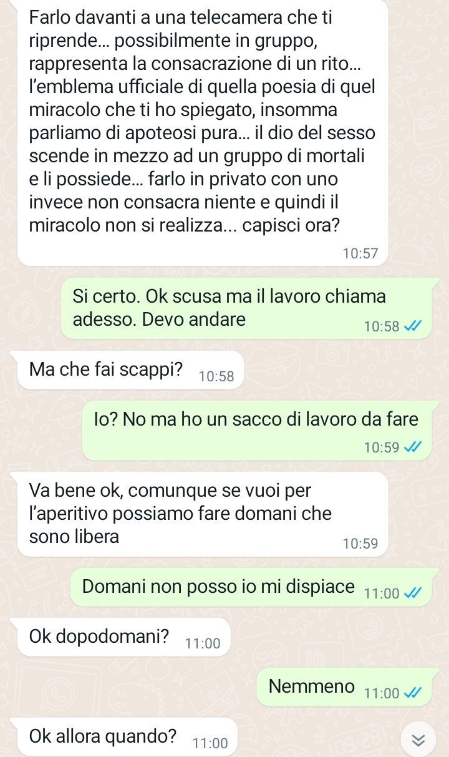Tap the scroll-to-bottom double chevron button
The height and width of the screenshot is (757, 449).
coord(419,740)
